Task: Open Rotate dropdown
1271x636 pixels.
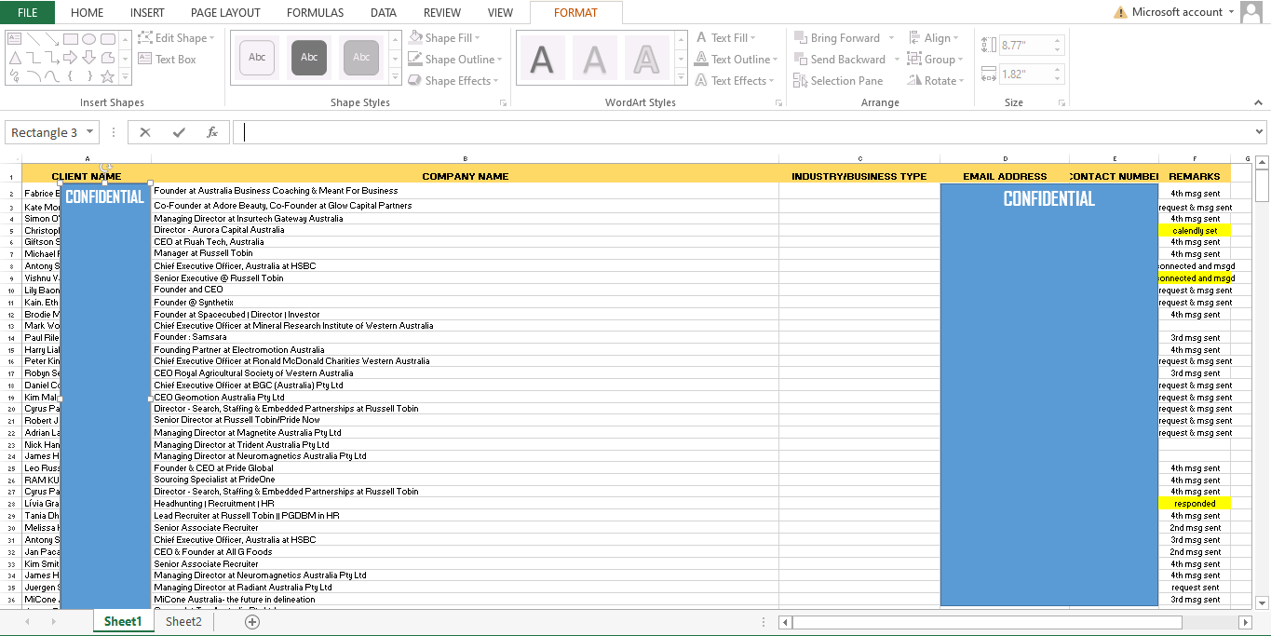Action: click(938, 80)
